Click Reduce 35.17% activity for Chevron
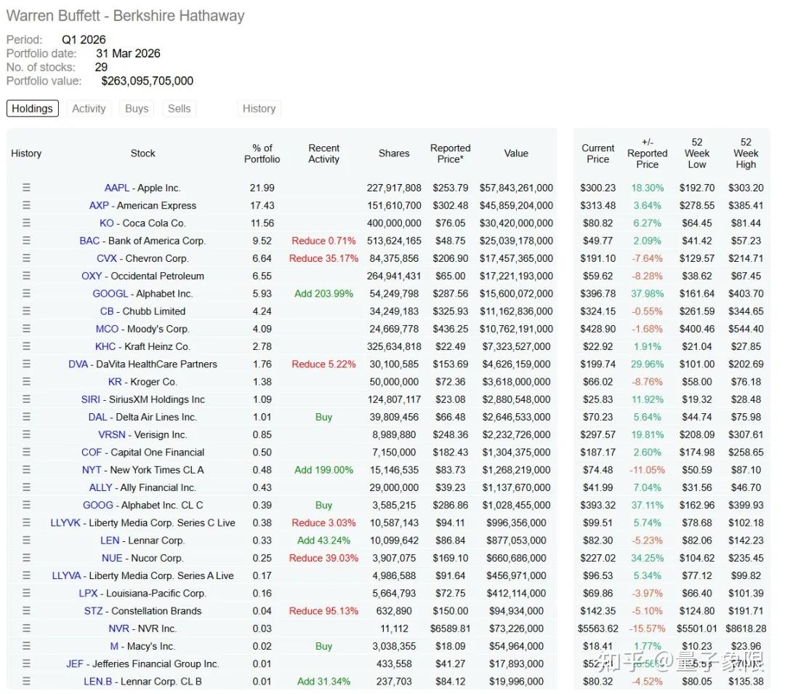This screenshot has width=785, height=694. point(323,258)
